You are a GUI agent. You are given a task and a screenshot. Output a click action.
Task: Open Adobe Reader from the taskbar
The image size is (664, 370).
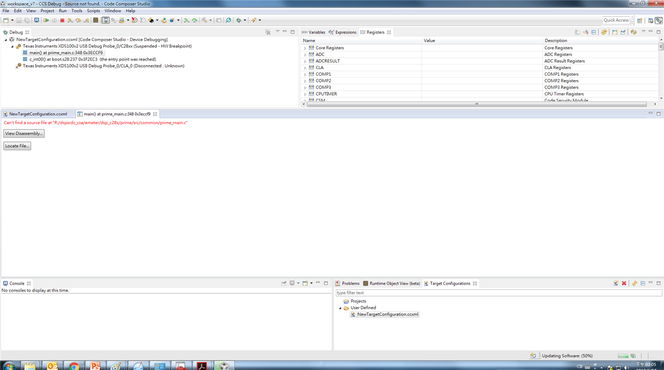coord(202,366)
